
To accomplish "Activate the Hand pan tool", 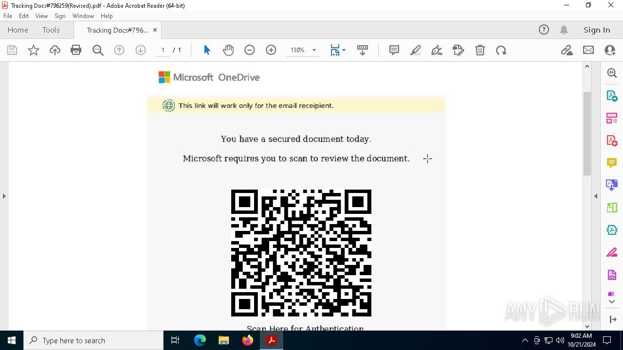I will [228, 50].
